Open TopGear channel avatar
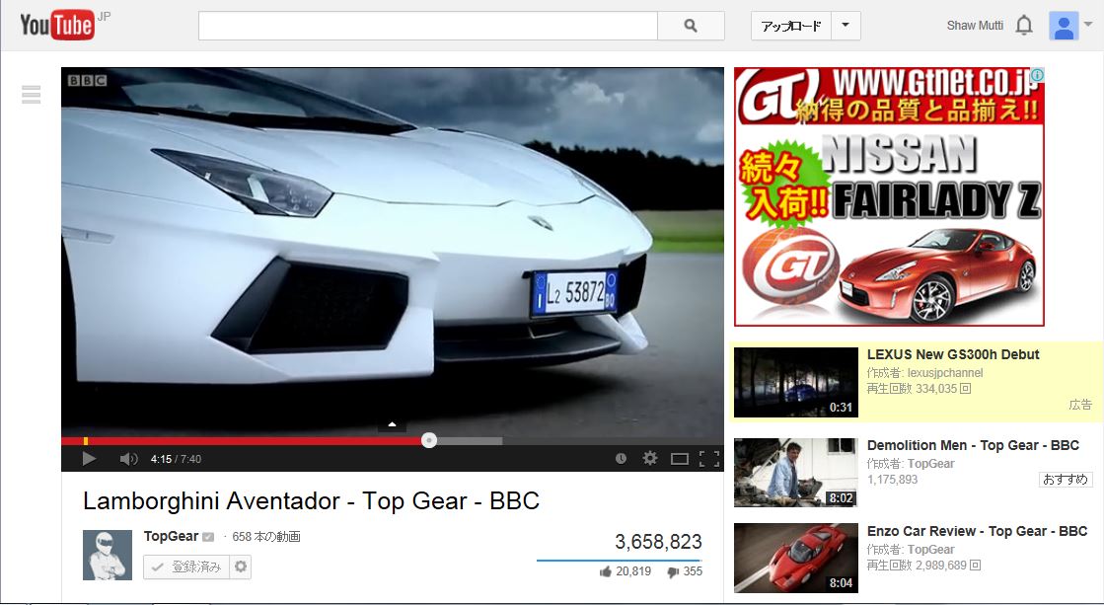 tap(108, 555)
